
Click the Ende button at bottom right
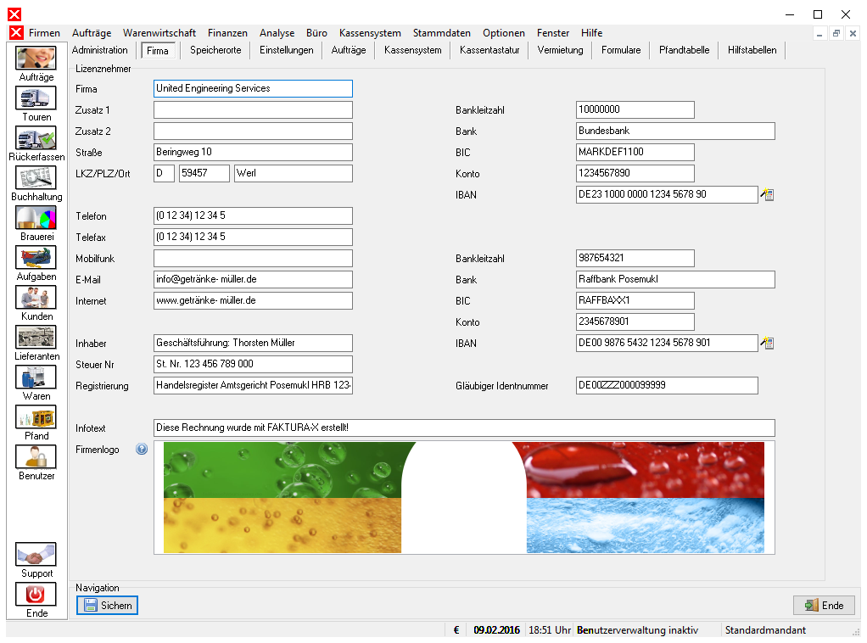point(824,606)
